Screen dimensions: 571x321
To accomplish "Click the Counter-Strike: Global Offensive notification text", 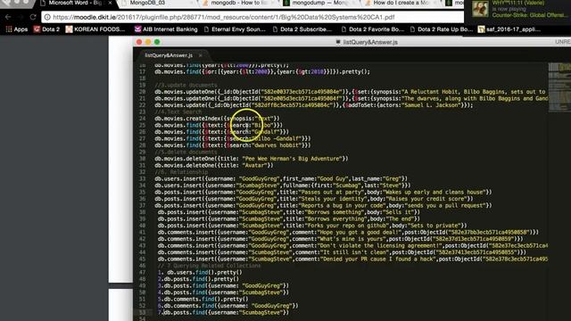I will 529,15.
